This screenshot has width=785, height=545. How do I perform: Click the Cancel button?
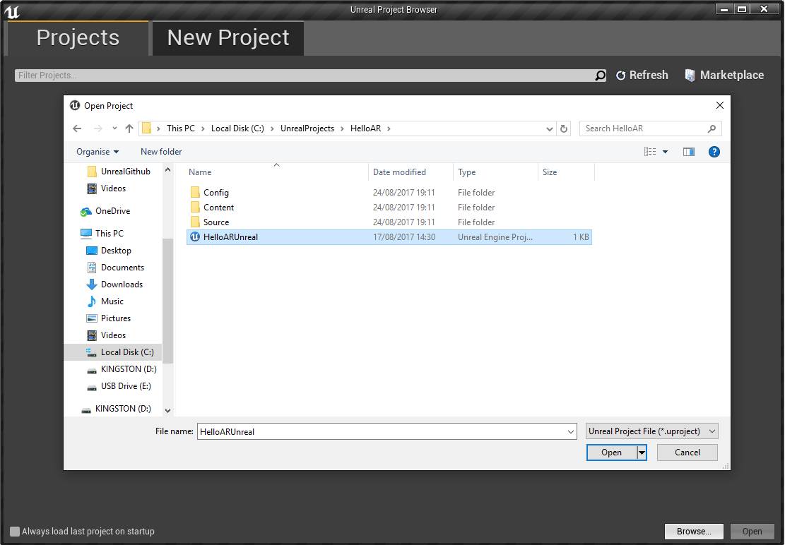[x=687, y=453]
